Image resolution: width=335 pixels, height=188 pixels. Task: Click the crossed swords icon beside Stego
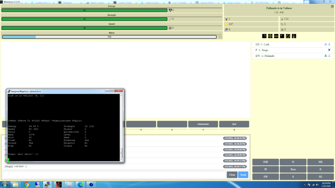[329, 50]
